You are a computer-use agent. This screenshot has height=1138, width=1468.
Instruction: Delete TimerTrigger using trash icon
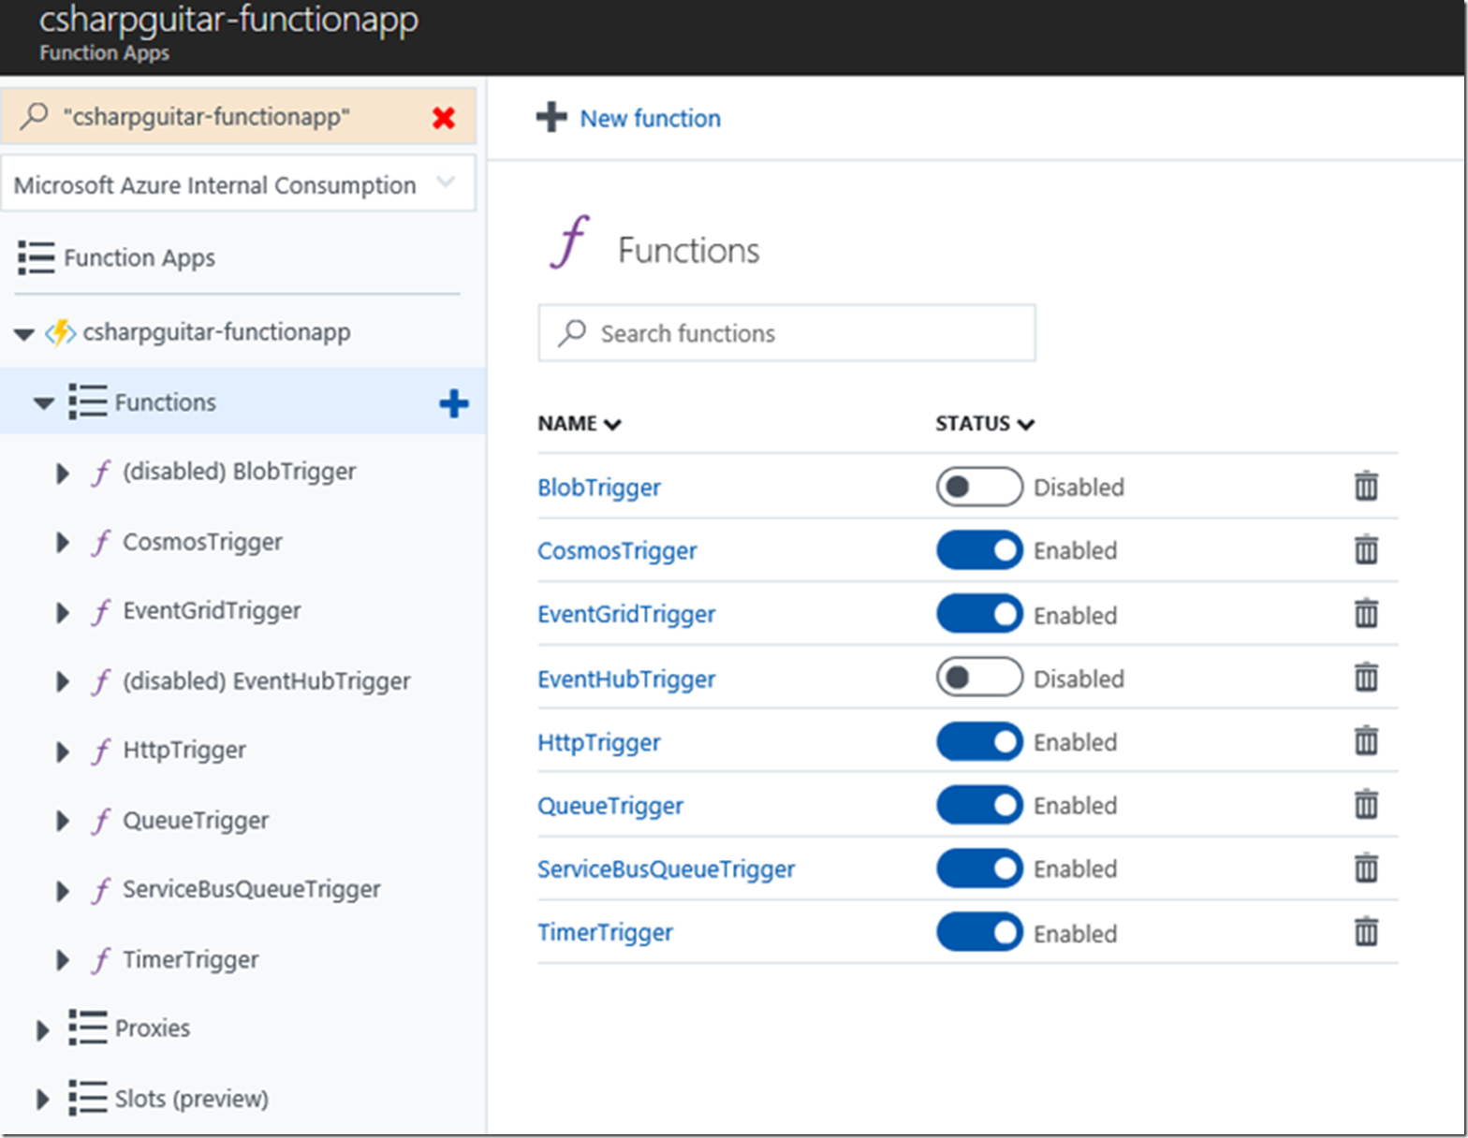tap(1366, 931)
